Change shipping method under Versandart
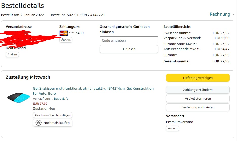The image size is (237, 141). (173, 128)
